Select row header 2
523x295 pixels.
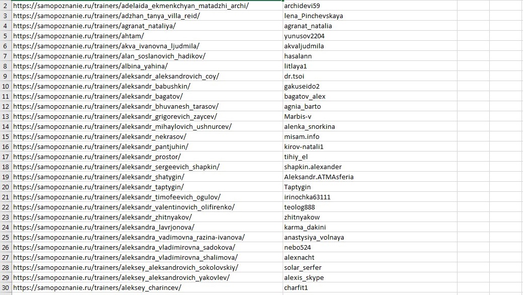click(6, 6)
